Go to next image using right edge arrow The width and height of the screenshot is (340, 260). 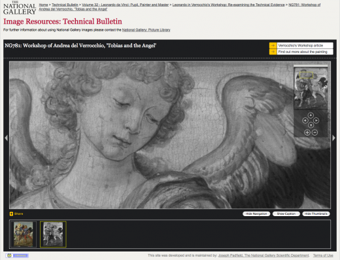[333, 138]
